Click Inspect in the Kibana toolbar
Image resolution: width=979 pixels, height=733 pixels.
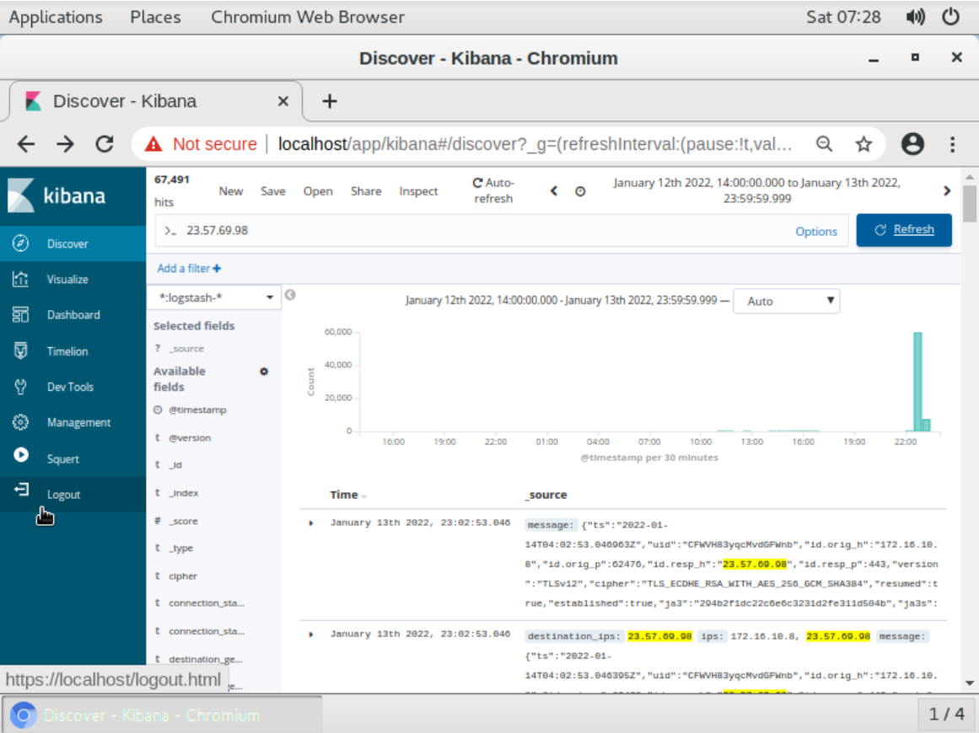click(418, 191)
